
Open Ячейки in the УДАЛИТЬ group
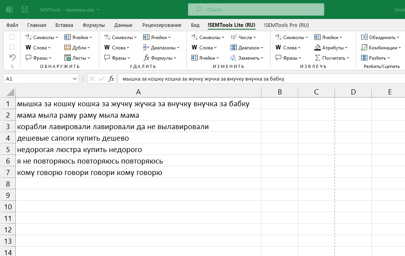(x=157, y=38)
